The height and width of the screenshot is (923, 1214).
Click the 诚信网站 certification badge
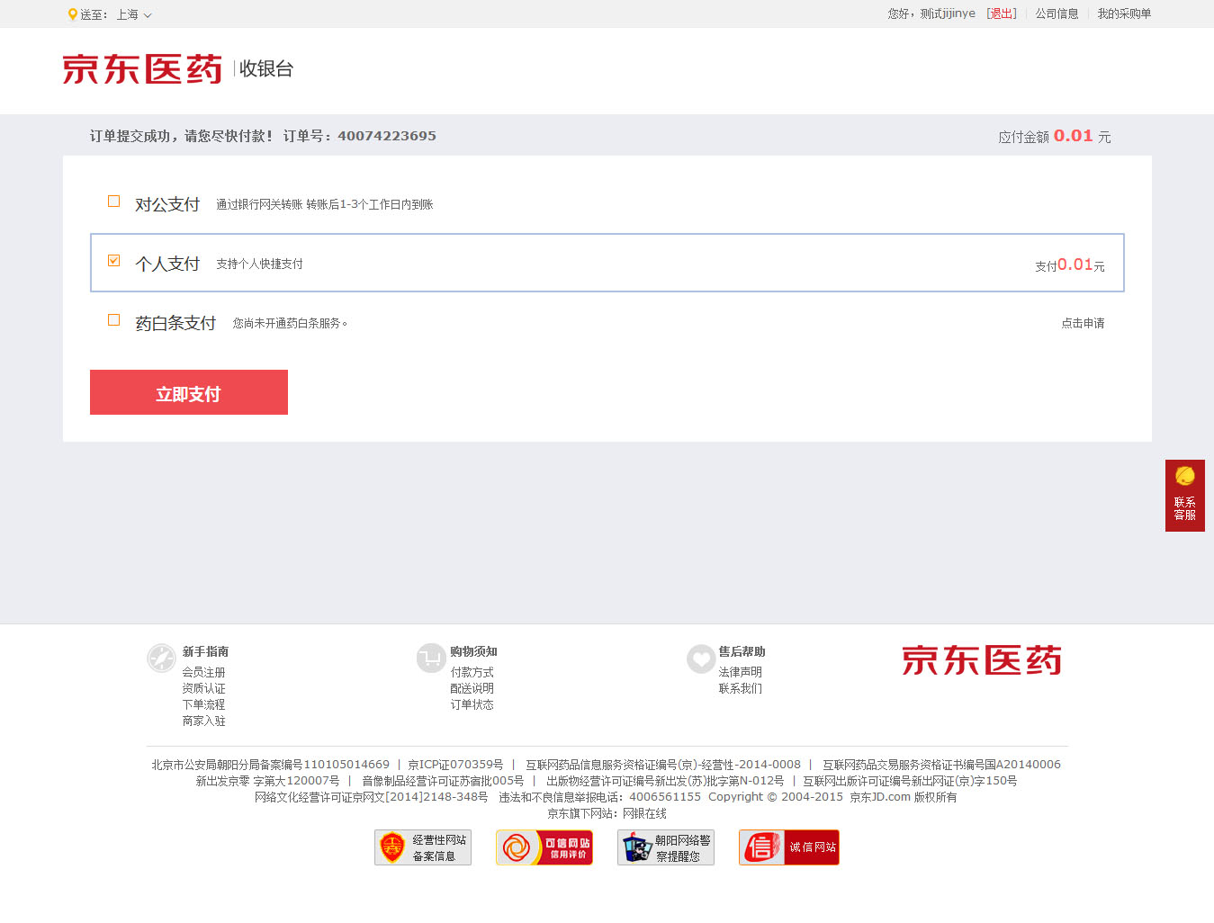click(x=788, y=847)
